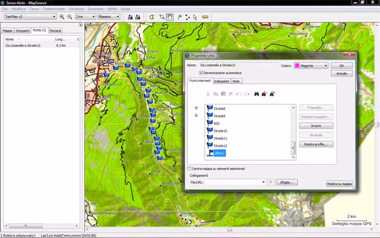Click the binoculars icon with red marker
380x238 pixels.
pos(264,94)
